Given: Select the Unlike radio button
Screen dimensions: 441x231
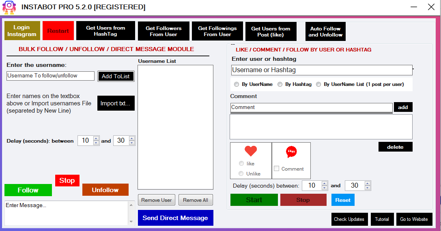Looking at the screenshot, I should [x=241, y=173].
